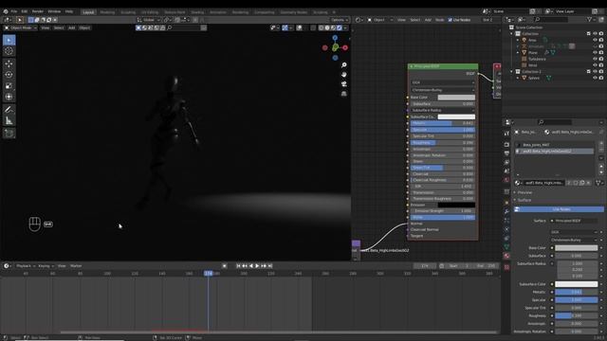
Task: Select the Move tool
Action: 9,63
